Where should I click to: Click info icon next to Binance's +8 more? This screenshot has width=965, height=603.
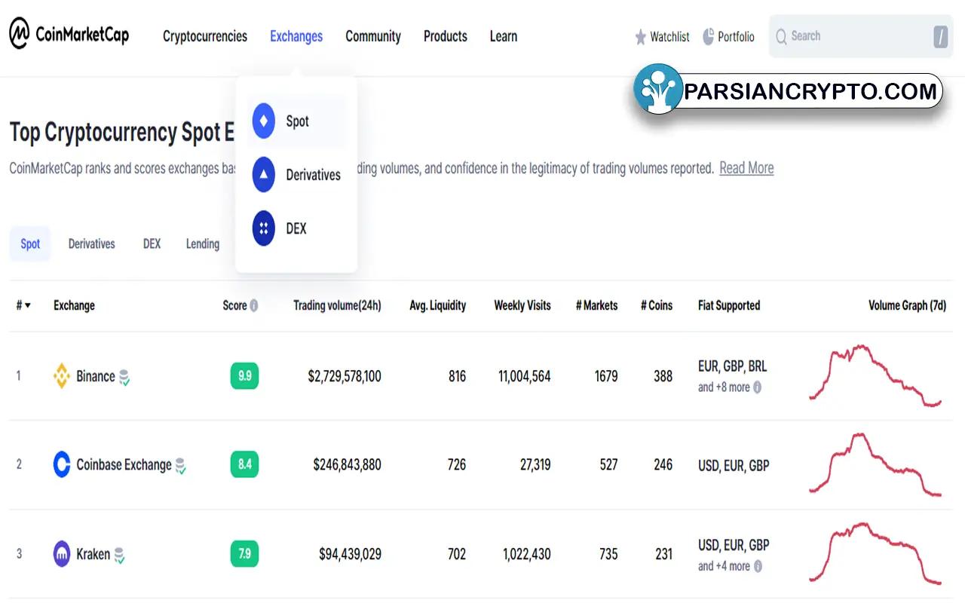757,387
